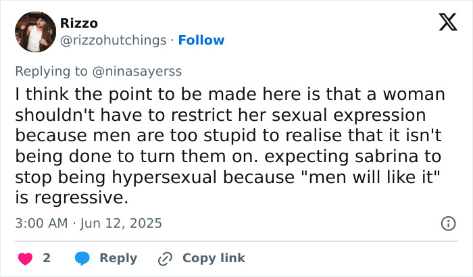Click the display name Rizzo
The width and height of the screenshot is (473, 277).
pos(79,23)
